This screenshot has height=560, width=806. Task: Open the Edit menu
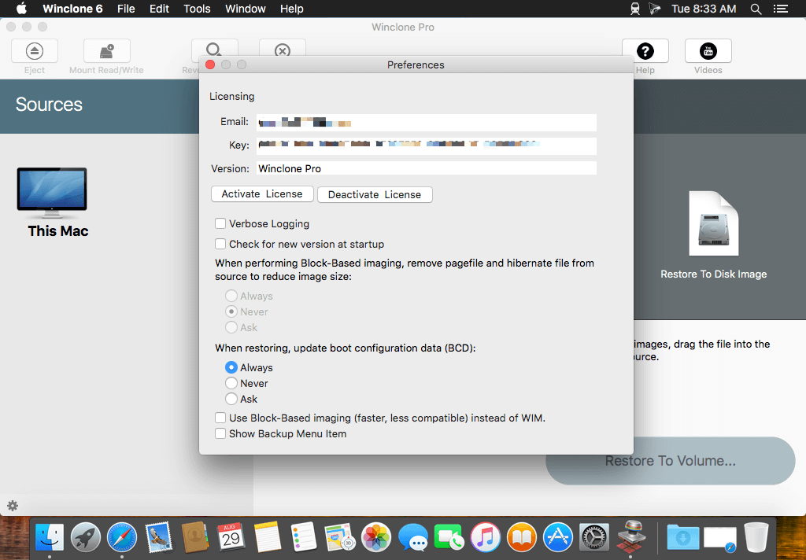(159, 9)
